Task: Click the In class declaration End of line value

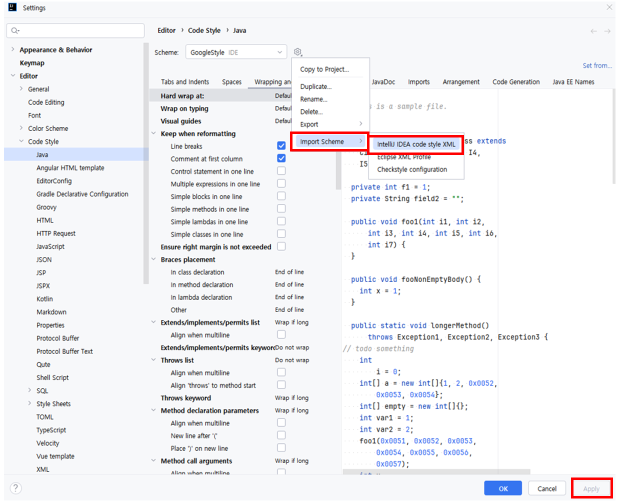Action: 289,272
